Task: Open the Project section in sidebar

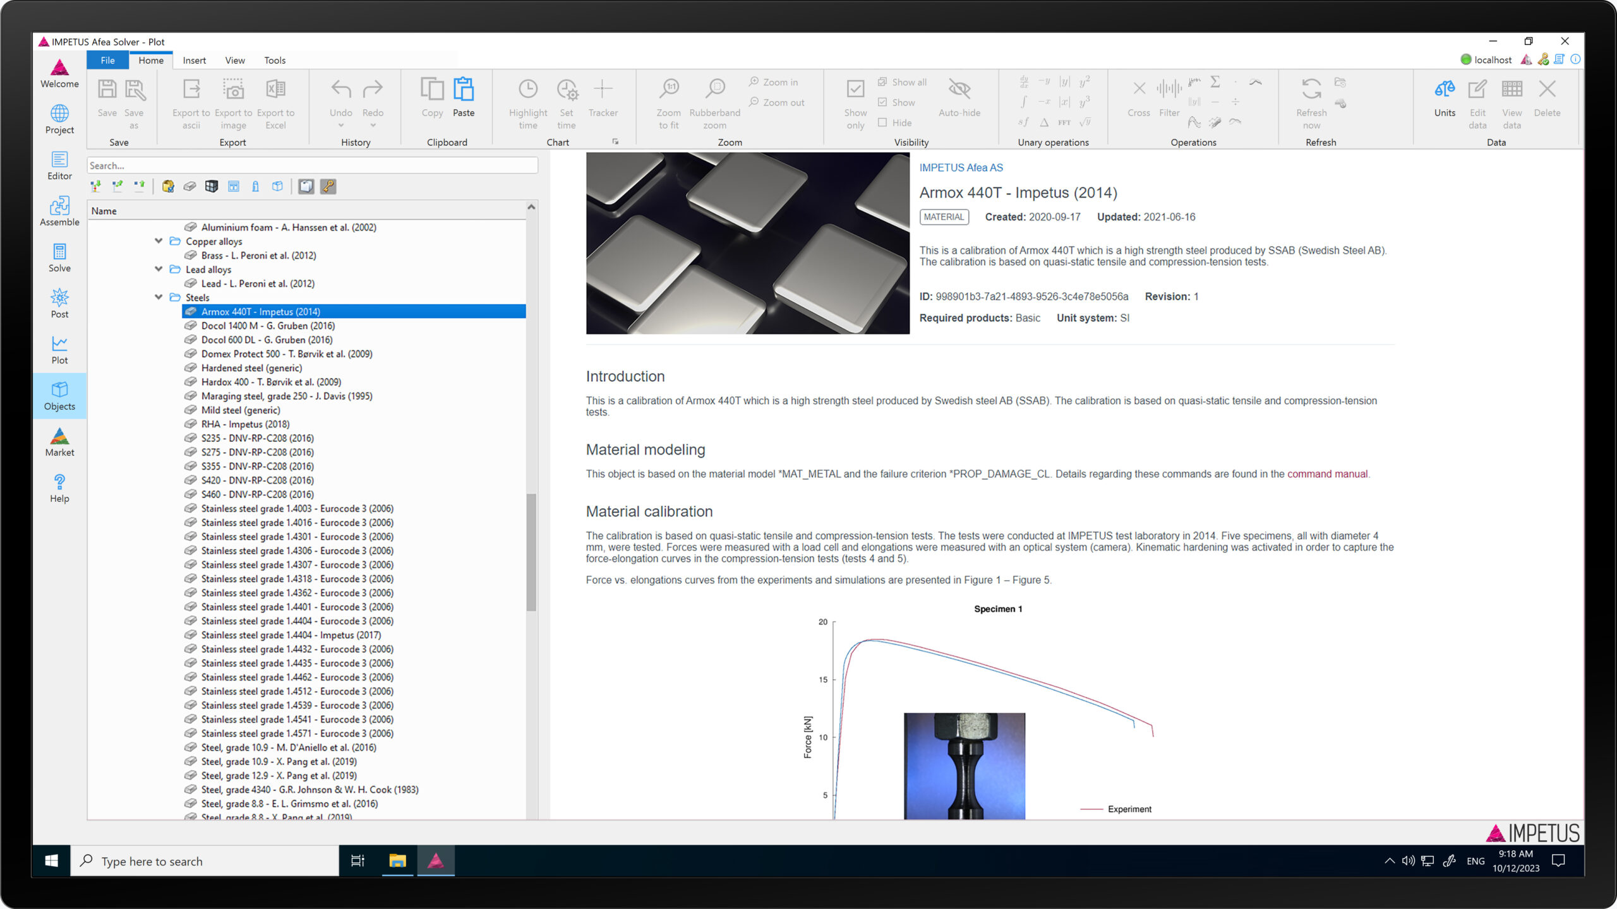Action: tap(59, 119)
